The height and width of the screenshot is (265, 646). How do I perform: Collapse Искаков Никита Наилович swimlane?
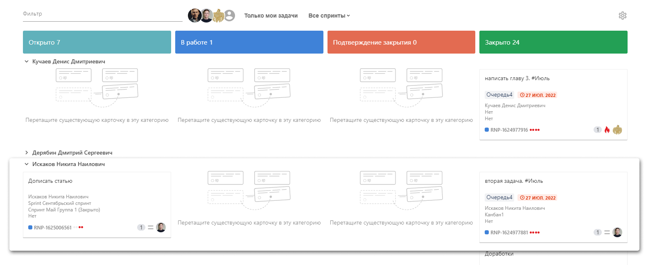point(27,164)
